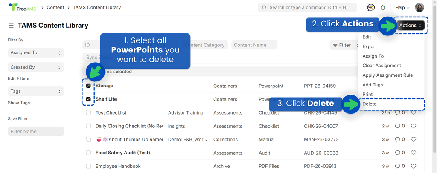Choose Export from the Actions menu
Viewport: 437px width, 173px height.
click(370, 46)
